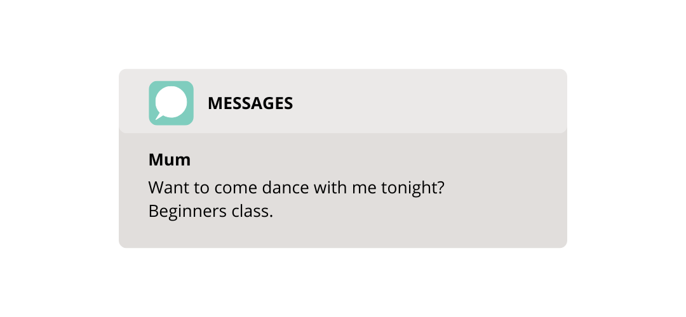This screenshot has width=686, height=317.
Task: Click the empty header area right of MESSAGES
Action: tap(432, 103)
